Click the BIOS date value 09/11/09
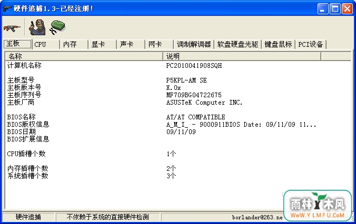This screenshot has height=224, width=356. (181, 132)
